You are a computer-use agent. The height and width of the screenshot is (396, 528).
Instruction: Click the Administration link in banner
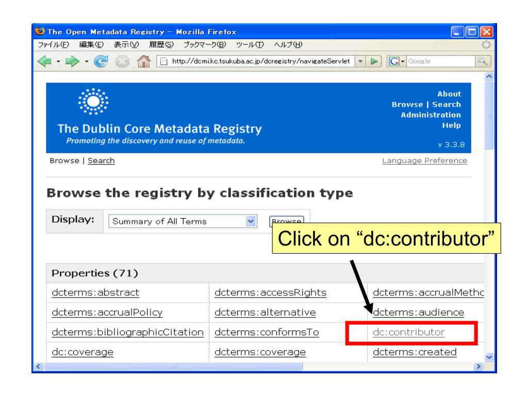click(431, 115)
